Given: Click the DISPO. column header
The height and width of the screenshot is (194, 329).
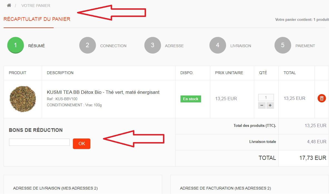Looking at the screenshot, I should pyautogui.click(x=187, y=73).
